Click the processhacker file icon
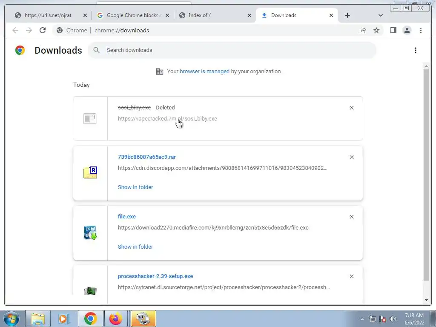436x327 pixels. point(90,291)
